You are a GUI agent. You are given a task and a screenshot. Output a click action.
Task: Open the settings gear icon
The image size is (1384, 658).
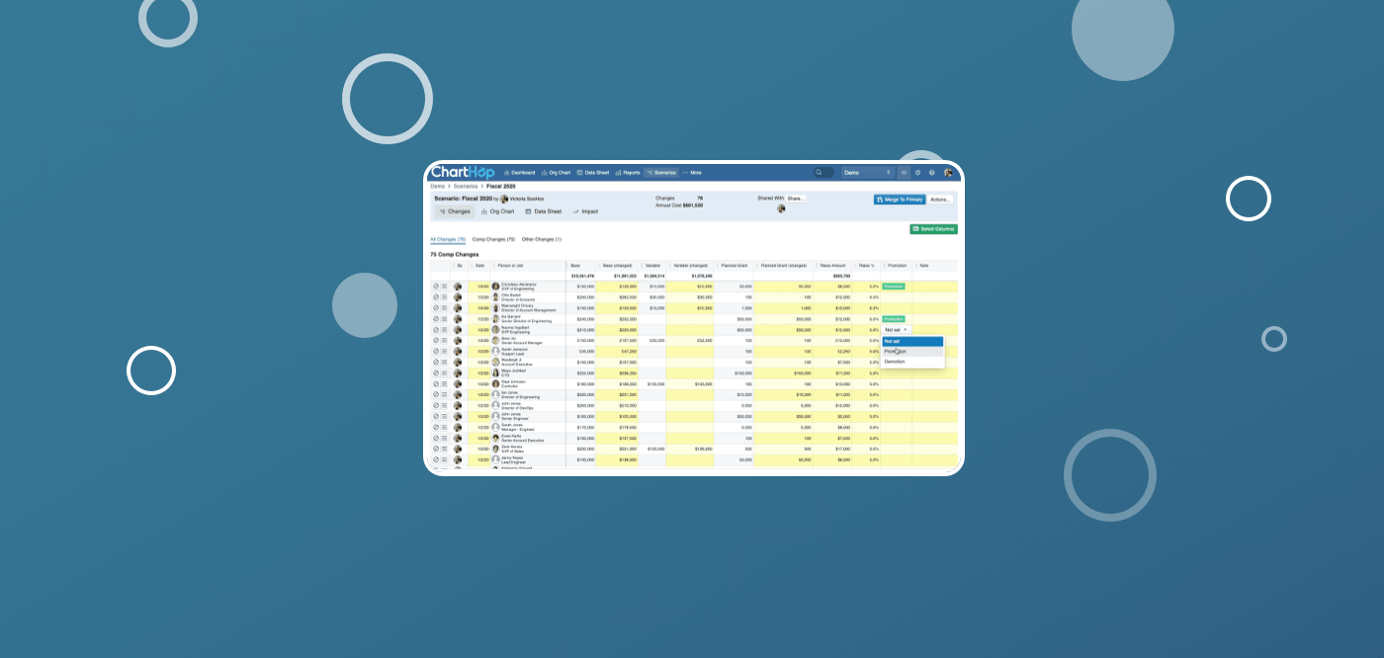[x=917, y=172]
